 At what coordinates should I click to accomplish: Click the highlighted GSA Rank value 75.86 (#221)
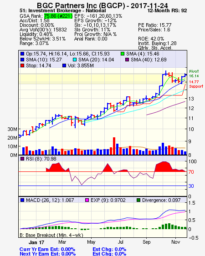click(x=58, y=16)
